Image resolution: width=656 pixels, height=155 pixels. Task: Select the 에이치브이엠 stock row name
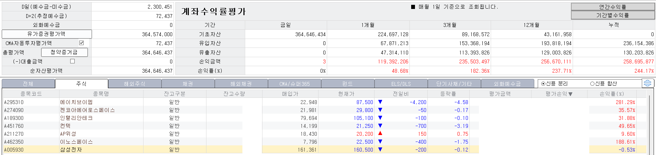point(76,102)
